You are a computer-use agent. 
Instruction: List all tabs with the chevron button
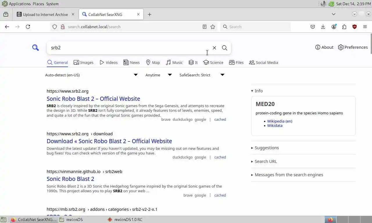coord(334,14)
